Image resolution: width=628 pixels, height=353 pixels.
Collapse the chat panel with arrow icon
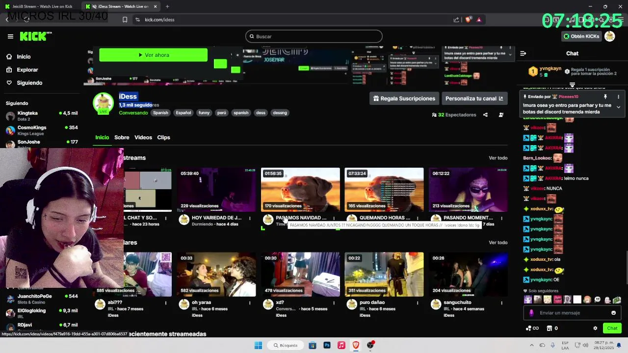(x=523, y=53)
